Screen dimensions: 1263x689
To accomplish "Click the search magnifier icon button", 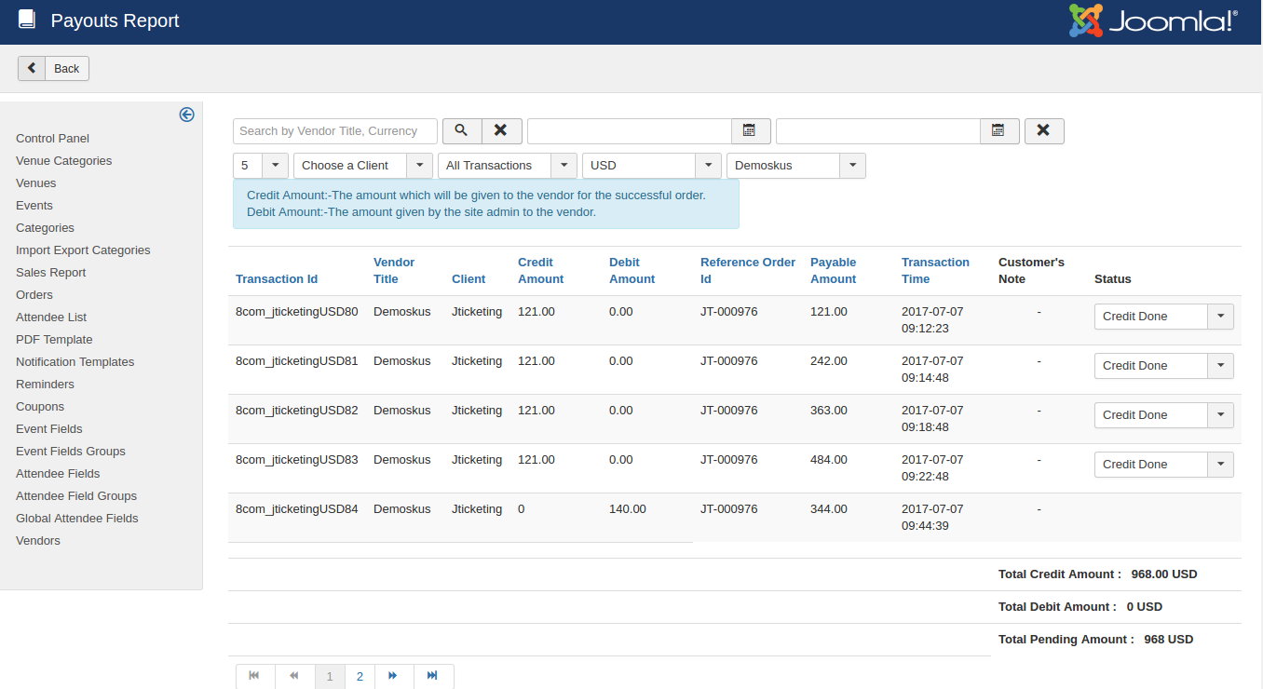I will click(x=461, y=131).
